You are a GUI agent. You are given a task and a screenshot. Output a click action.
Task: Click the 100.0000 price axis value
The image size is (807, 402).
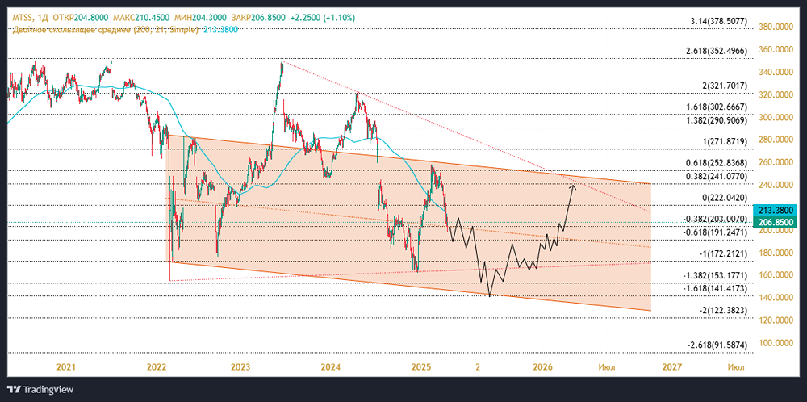coord(776,343)
